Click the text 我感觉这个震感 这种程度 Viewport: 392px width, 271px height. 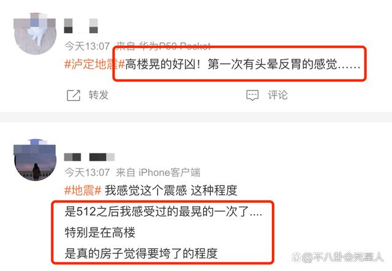[171, 191]
